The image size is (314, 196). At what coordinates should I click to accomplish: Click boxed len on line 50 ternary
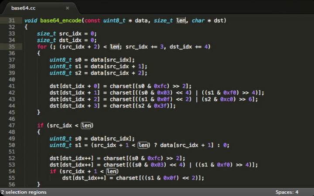143,145
